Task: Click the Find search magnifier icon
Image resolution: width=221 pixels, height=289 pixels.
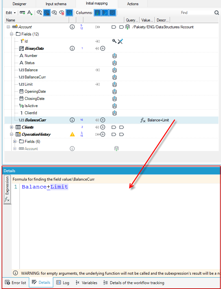Action: click(216, 13)
